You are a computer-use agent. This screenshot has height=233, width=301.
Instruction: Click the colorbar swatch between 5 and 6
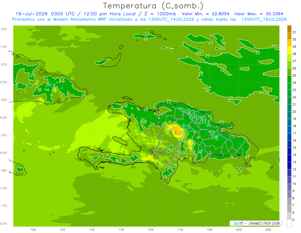click(289, 216)
